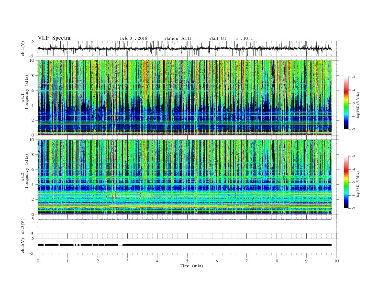This screenshot has width=379, height=293.
Task: Click the "5" tick on the time axis
Action: [187, 261]
